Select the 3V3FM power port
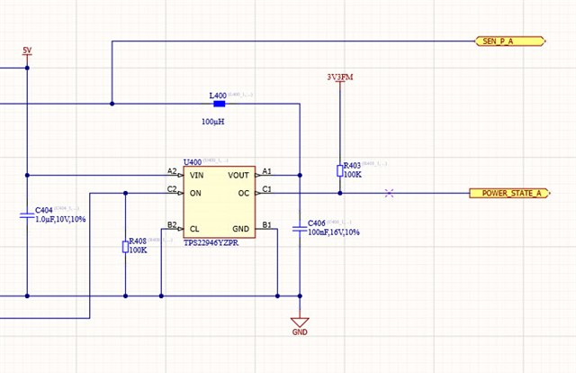Screen dimensions: 576x373 (x=340, y=78)
